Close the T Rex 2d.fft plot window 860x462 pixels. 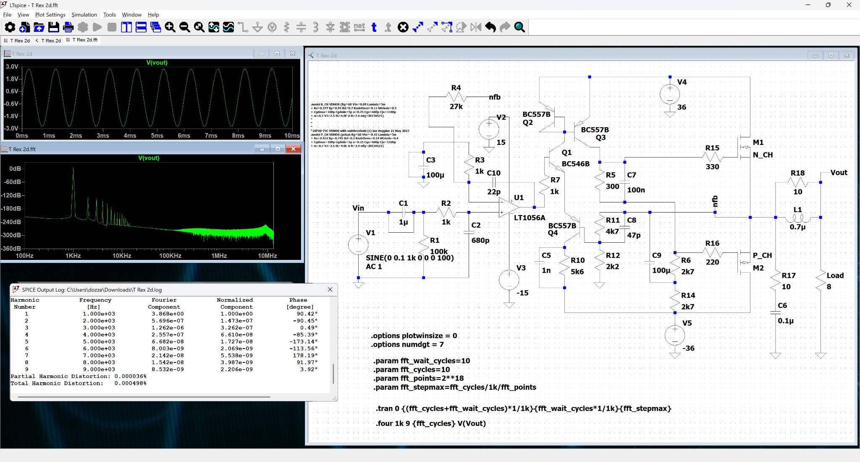coord(293,149)
